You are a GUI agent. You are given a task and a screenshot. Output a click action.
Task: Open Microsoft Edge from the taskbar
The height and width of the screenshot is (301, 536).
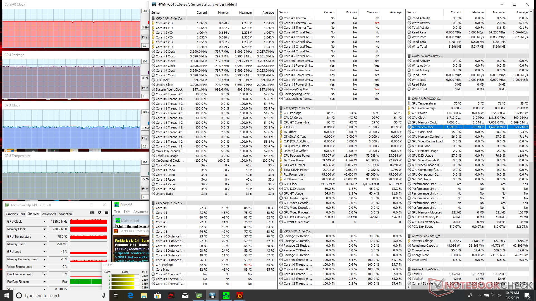[x=130, y=295]
